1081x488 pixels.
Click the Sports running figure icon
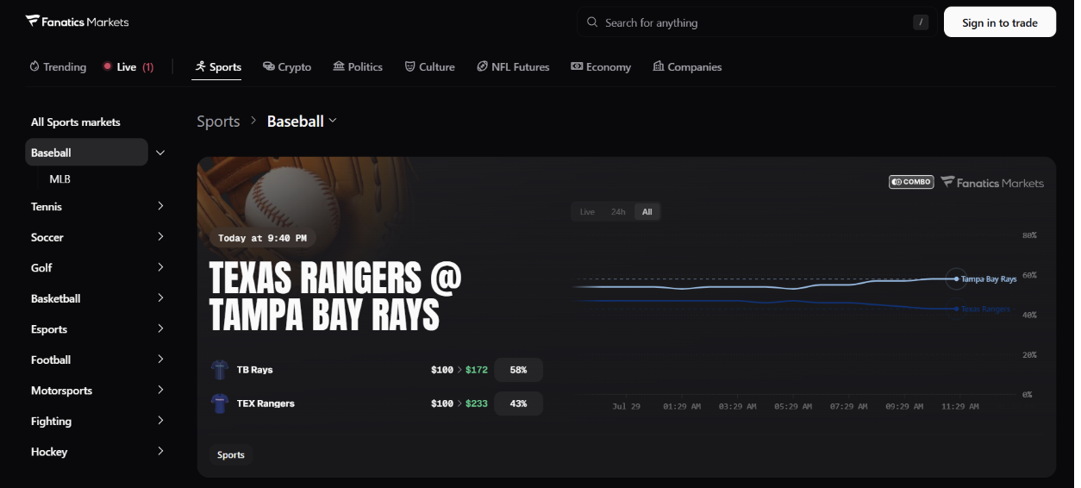point(200,66)
